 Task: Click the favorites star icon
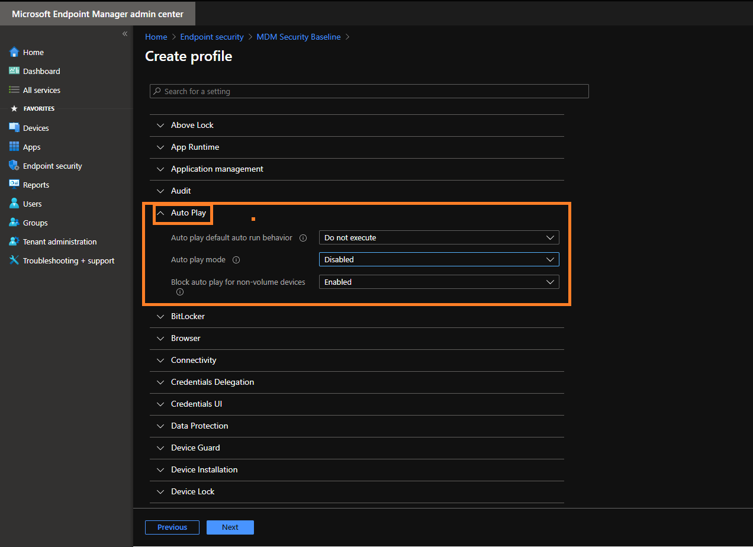14,109
